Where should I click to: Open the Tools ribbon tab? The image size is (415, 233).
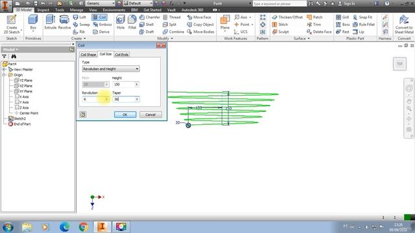60,10
